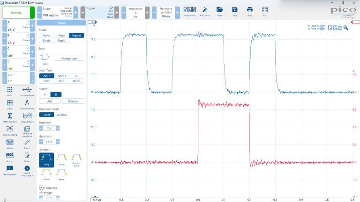Image resolution: width=360 pixels, height=202 pixels.
Task: Open the DeepMeasure tool
Action: tap(27, 118)
